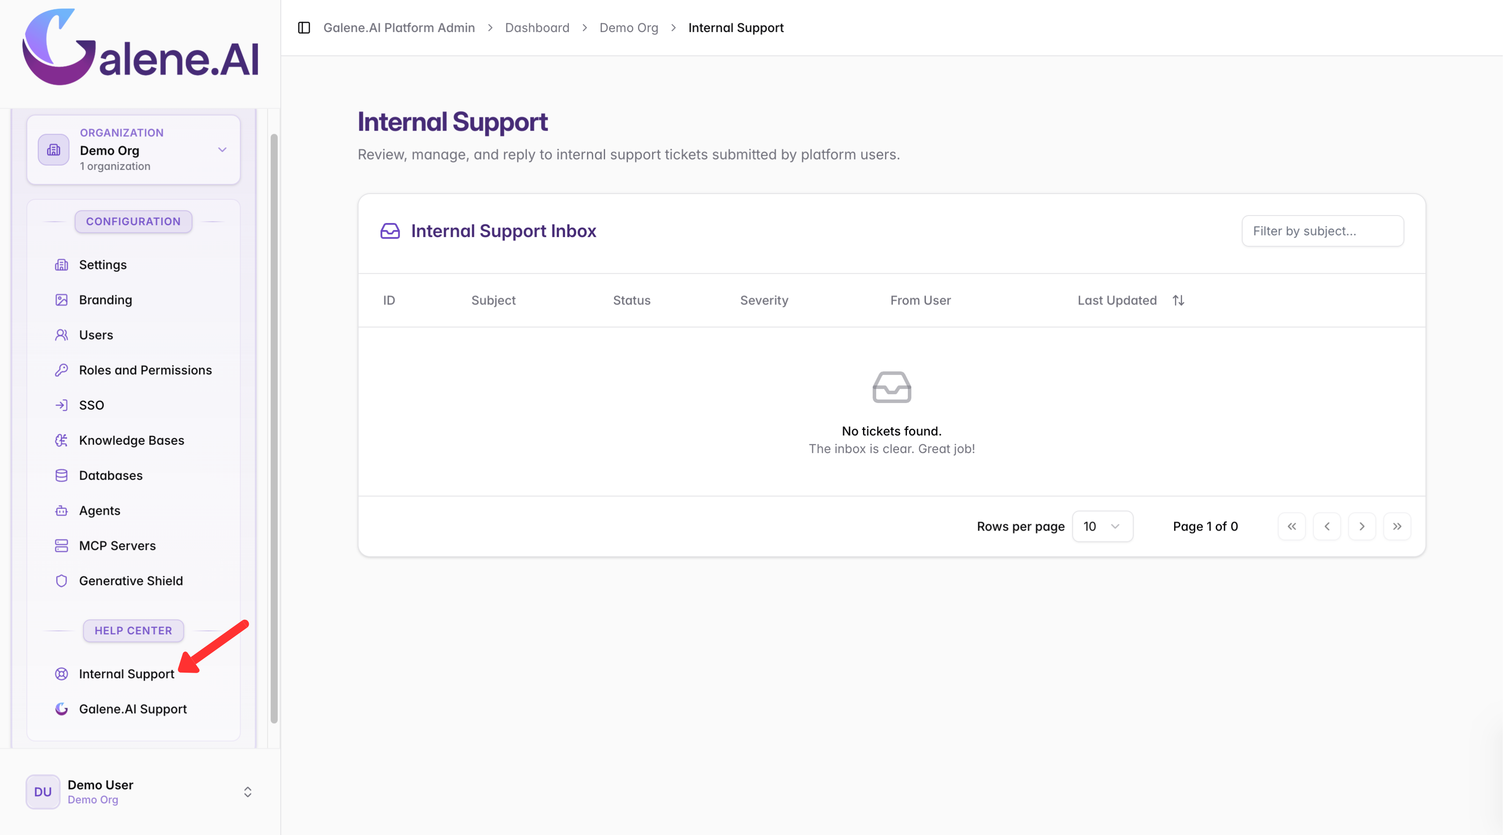
Task: Click Internal Support breadcrumb
Action: pos(735,27)
